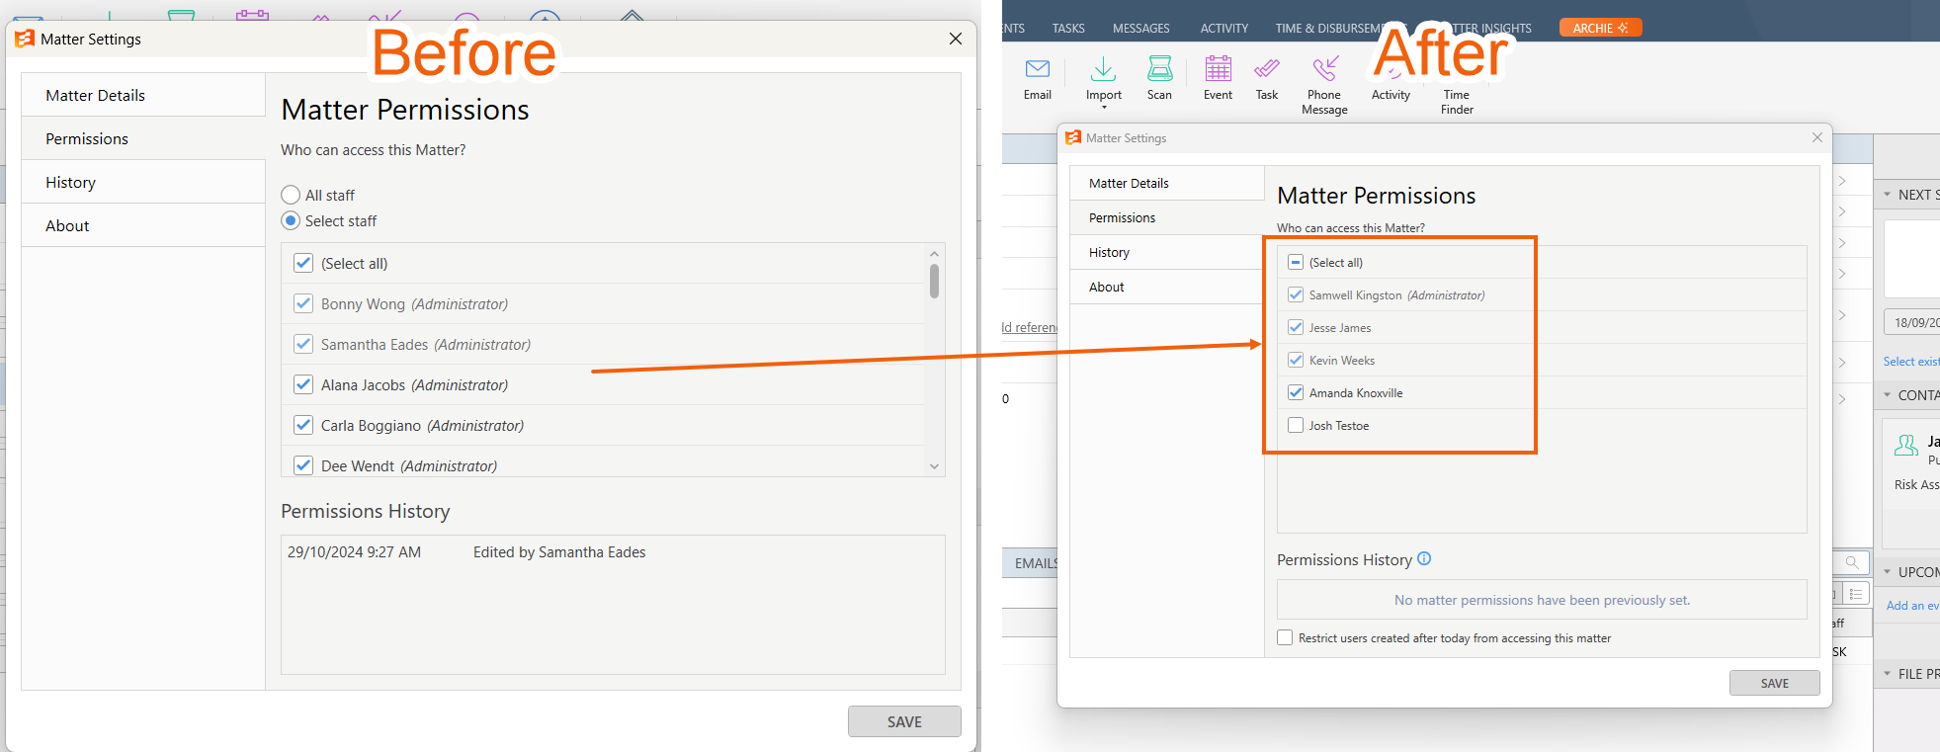Click the SAVE button in the right dialog
The width and height of the screenshot is (1940, 752).
pos(1774,683)
